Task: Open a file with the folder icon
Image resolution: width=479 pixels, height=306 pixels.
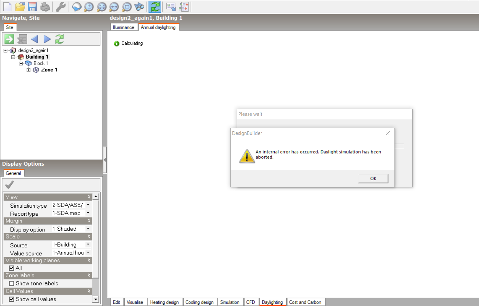Action: 20,6
